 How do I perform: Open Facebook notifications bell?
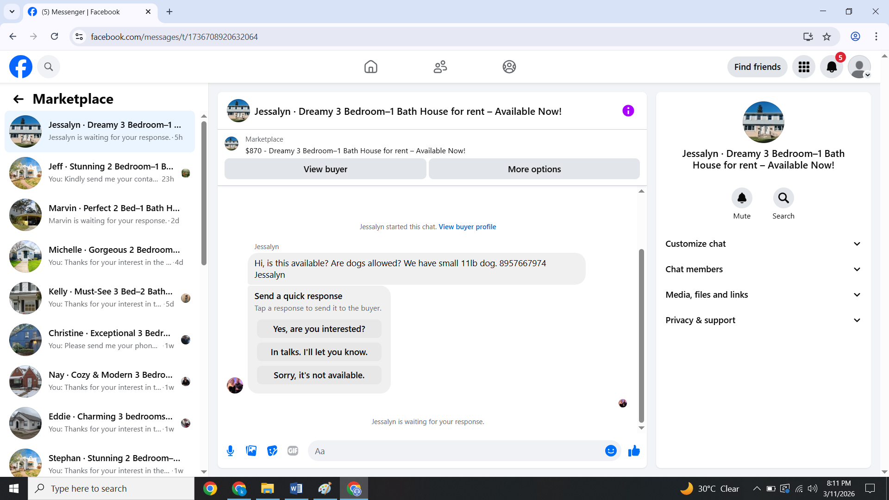click(x=831, y=67)
